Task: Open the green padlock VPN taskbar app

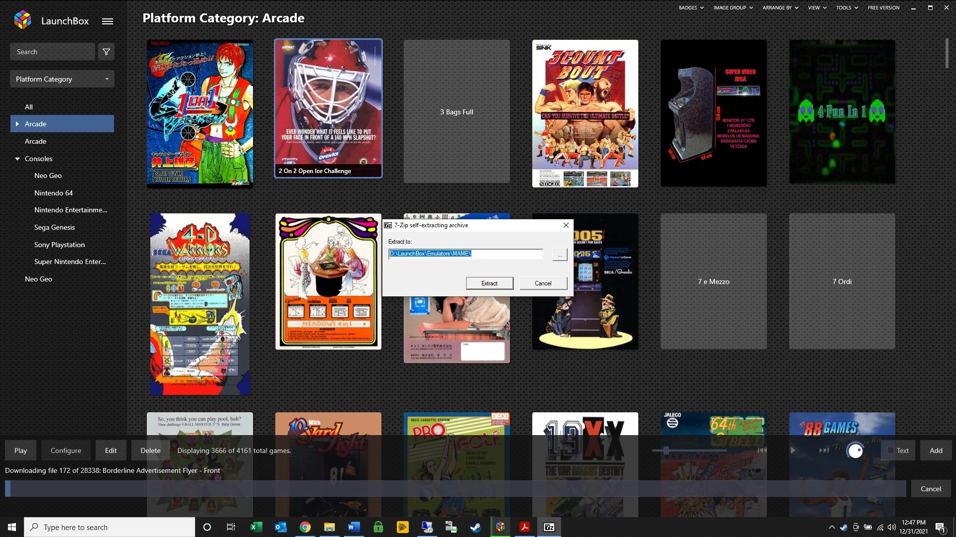Action: 378,527
